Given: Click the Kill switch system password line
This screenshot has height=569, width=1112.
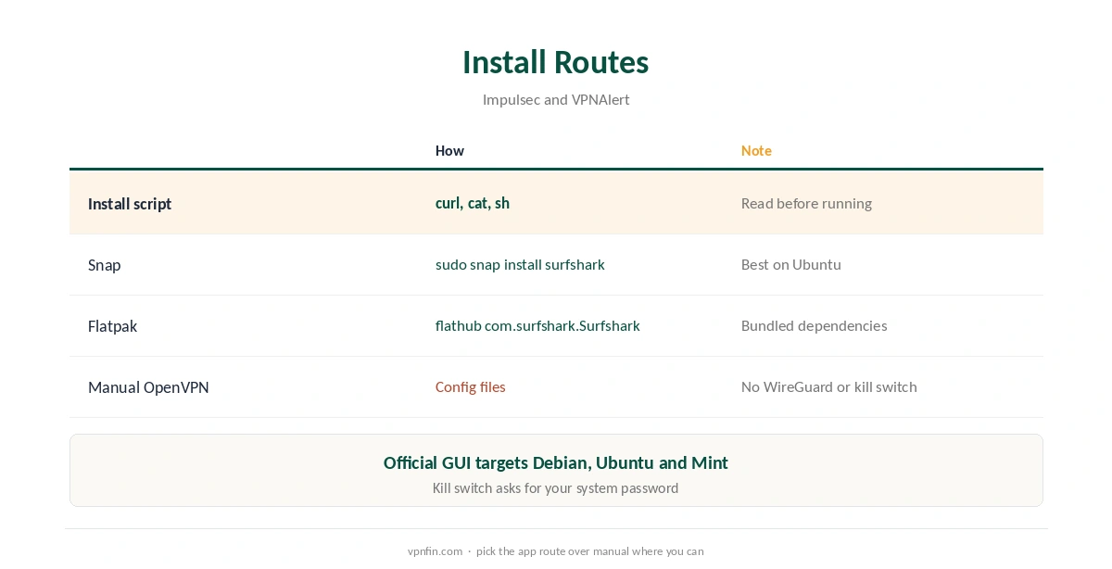Looking at the screenshot, I should click(556, 487).
